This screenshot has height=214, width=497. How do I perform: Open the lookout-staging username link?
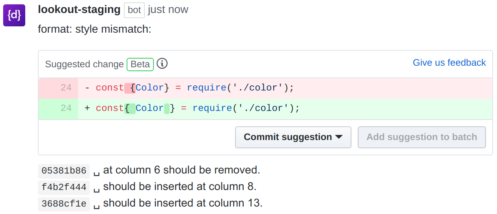(79, 10)
